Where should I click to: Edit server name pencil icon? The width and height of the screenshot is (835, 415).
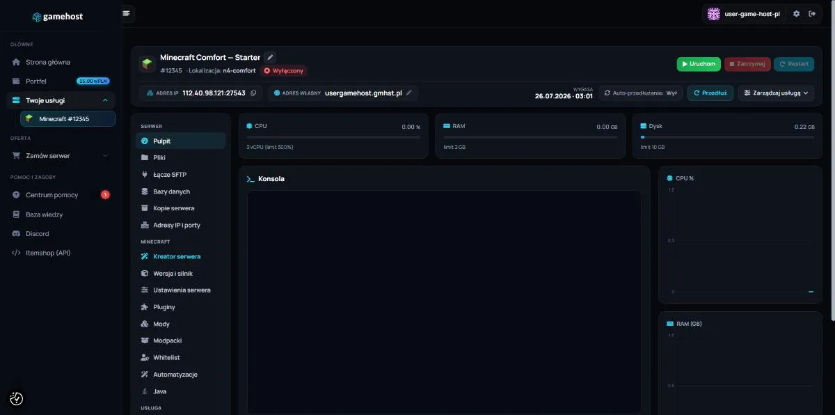tap(270, 57)
